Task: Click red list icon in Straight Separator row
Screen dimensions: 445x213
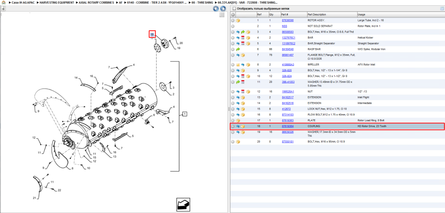Action: click(x=243, y=44)
